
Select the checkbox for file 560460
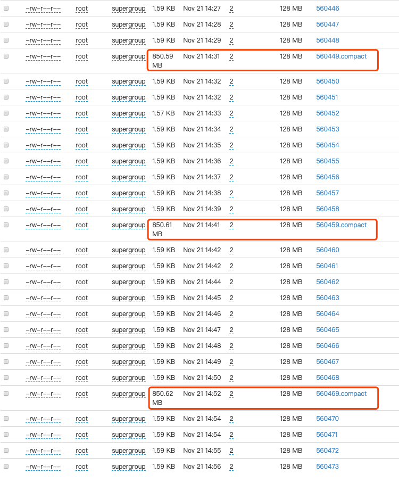pyautogui.click(x=6, y=250)
